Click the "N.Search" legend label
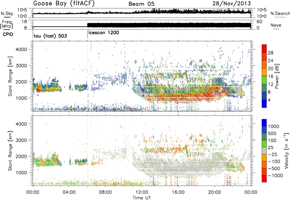 (280, 13)
